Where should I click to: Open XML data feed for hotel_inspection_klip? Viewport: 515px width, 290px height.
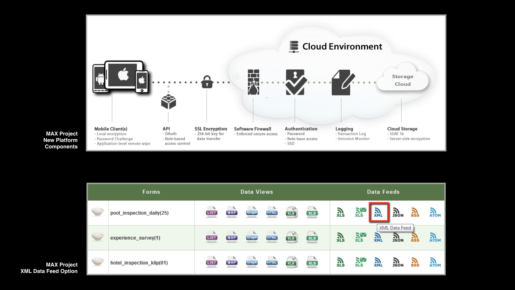(378, 262)
